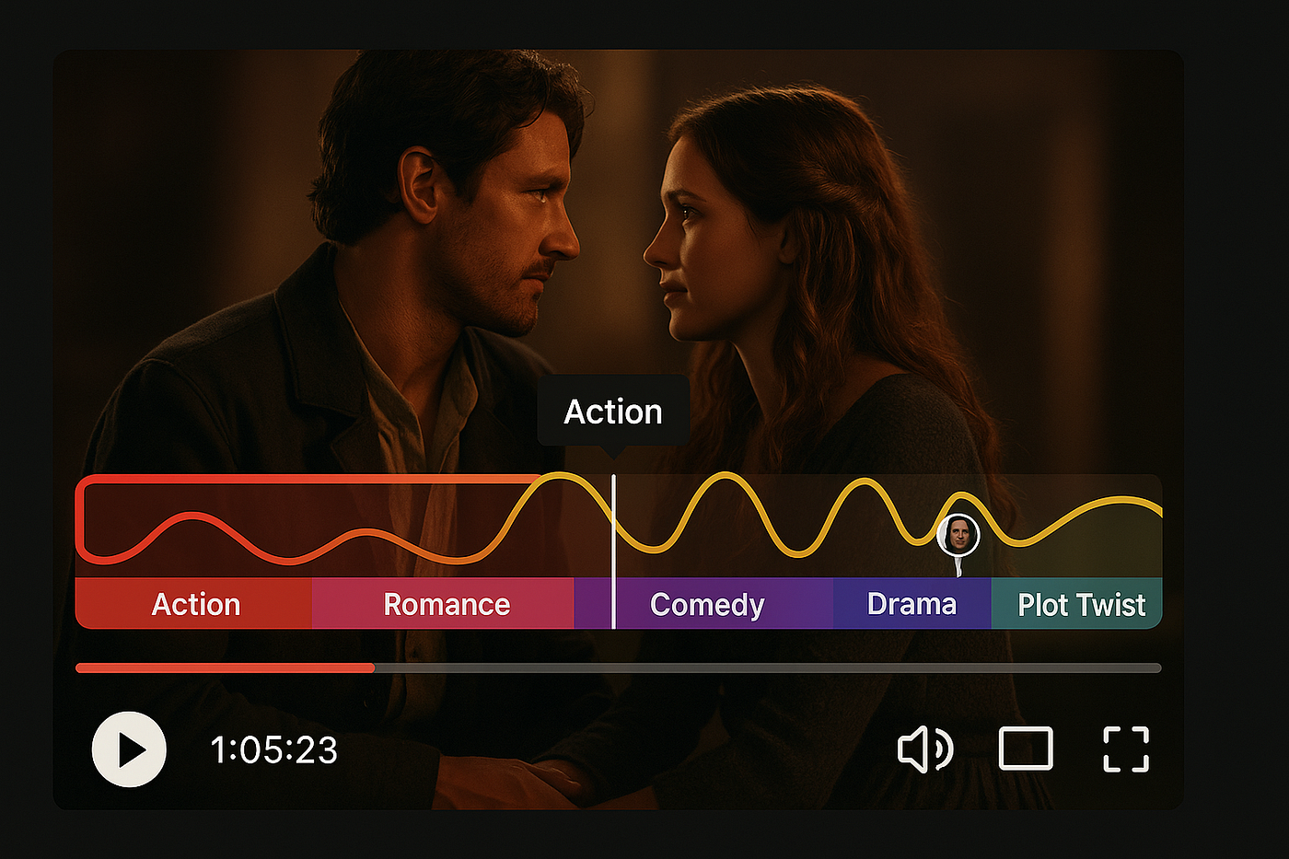This screenshot has height=859, width=1289.
Task: Select the red Action segment on timeline
Action: point(193,604)
